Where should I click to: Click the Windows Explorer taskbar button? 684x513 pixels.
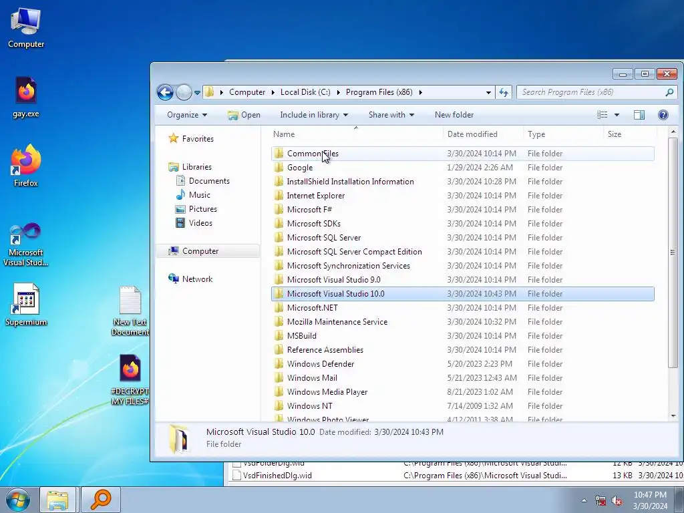[57, 500]
